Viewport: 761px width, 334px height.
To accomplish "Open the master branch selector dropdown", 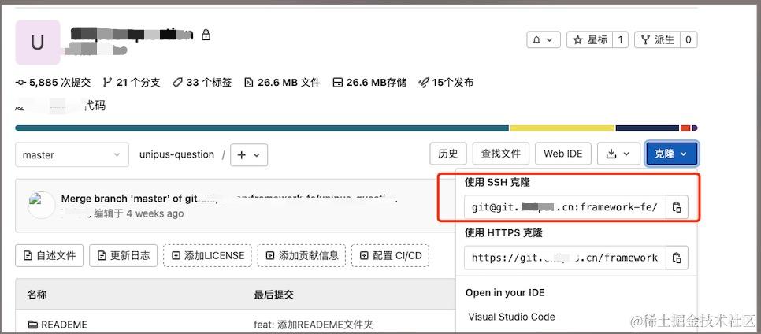I will tap(72, 155).
